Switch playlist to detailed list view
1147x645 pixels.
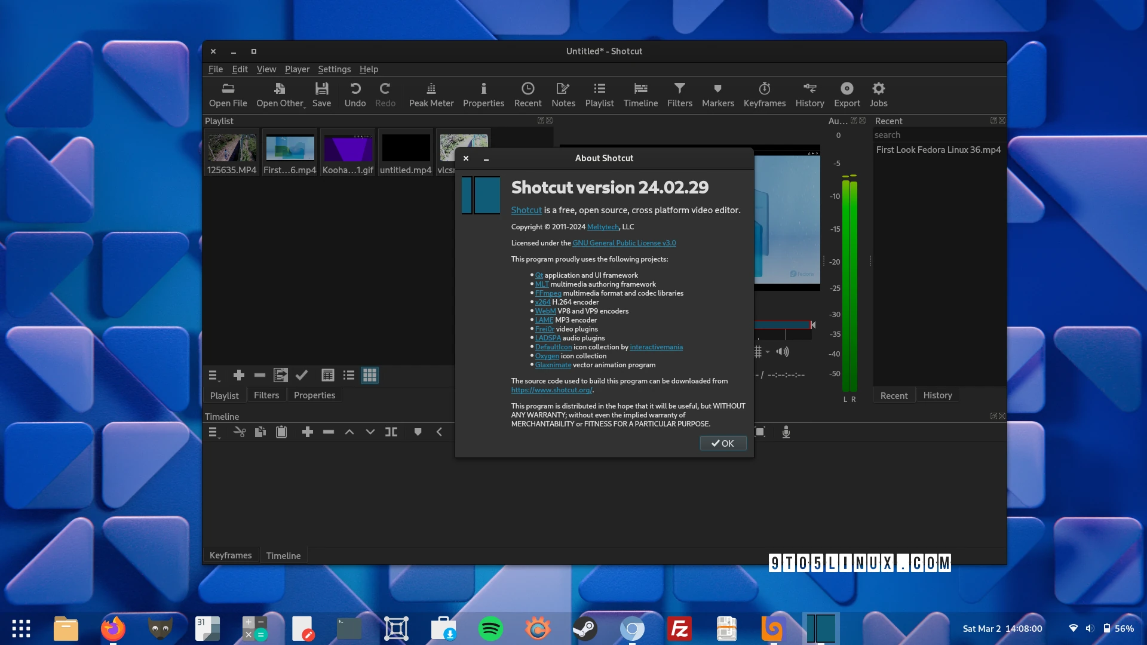pos(328,375)
